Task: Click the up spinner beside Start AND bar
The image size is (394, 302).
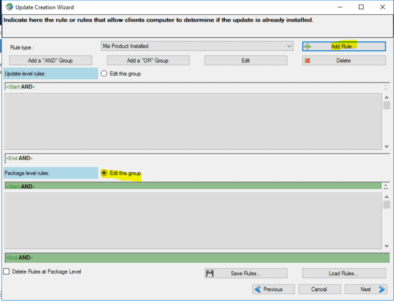Action: [x=386, y=85]
